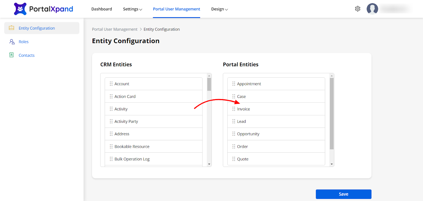423x201 pixels.
Task: Grab the drag handle beside Invoice
Action: (x=234, y=109)
